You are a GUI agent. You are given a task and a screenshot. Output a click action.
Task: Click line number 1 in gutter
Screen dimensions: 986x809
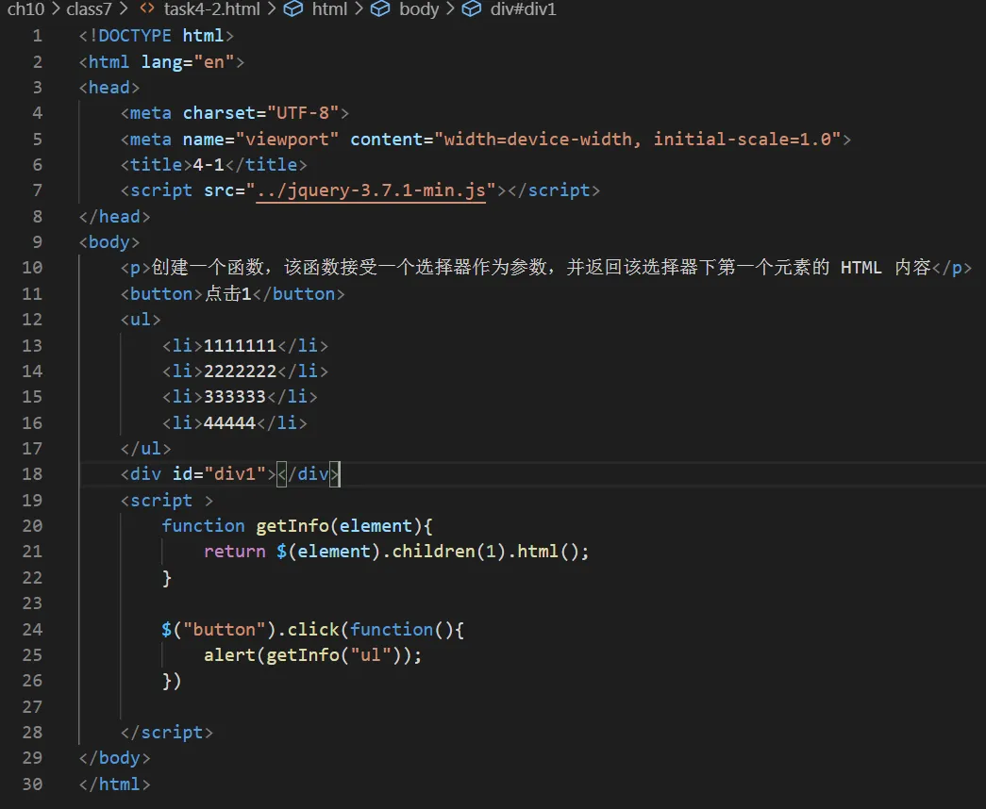38,36
